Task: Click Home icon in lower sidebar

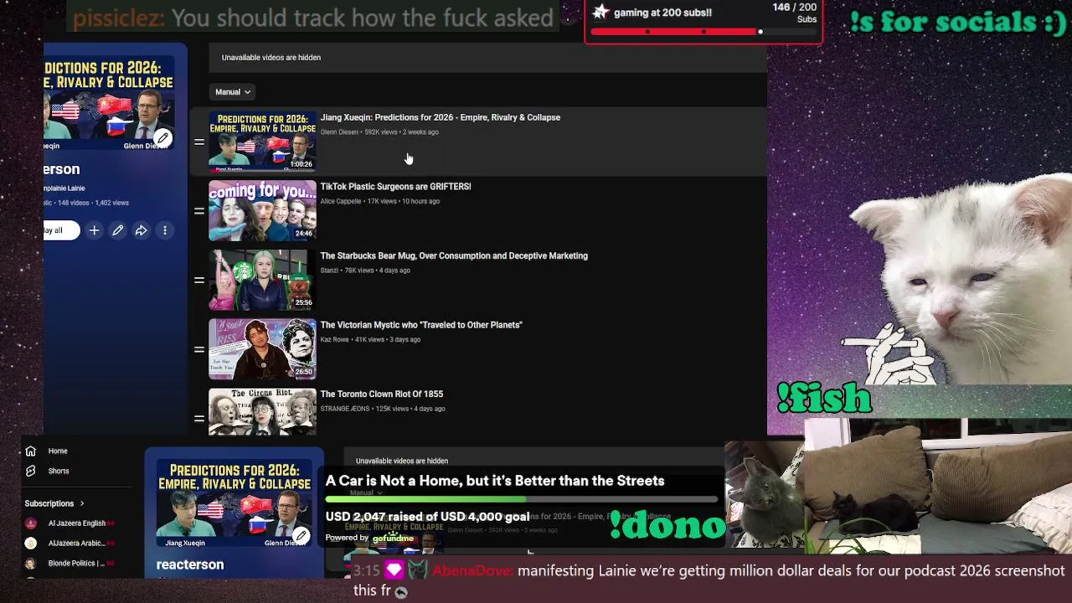Action: click(x=31, y=451)
